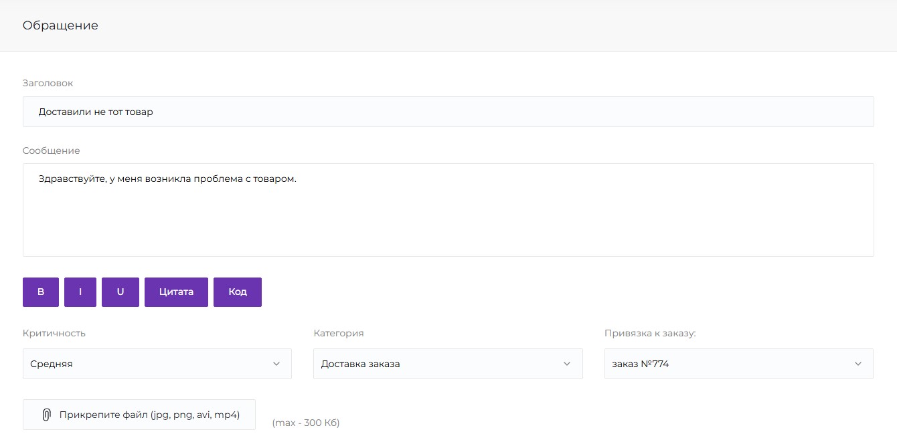Click the 'Сообщение' field label
The height and width of the screenshot is (442, 897).
tap(52, 150)
